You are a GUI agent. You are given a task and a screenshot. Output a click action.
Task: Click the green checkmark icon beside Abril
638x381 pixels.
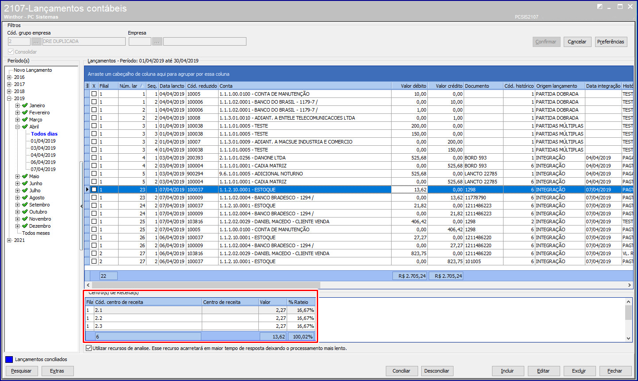click(25, 127)
